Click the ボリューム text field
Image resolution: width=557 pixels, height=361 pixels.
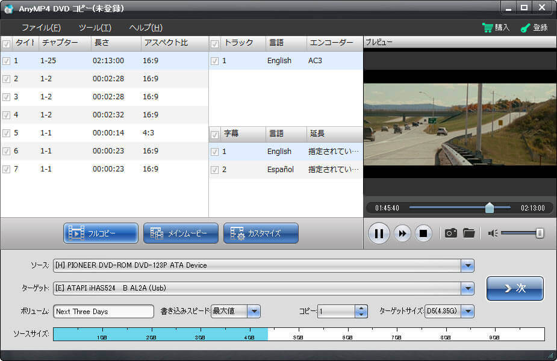[104, 312]
